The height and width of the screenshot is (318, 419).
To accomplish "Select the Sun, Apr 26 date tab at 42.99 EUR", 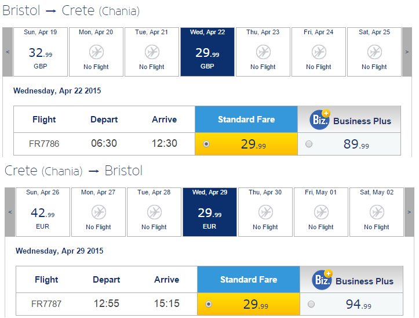I will 43,212.
